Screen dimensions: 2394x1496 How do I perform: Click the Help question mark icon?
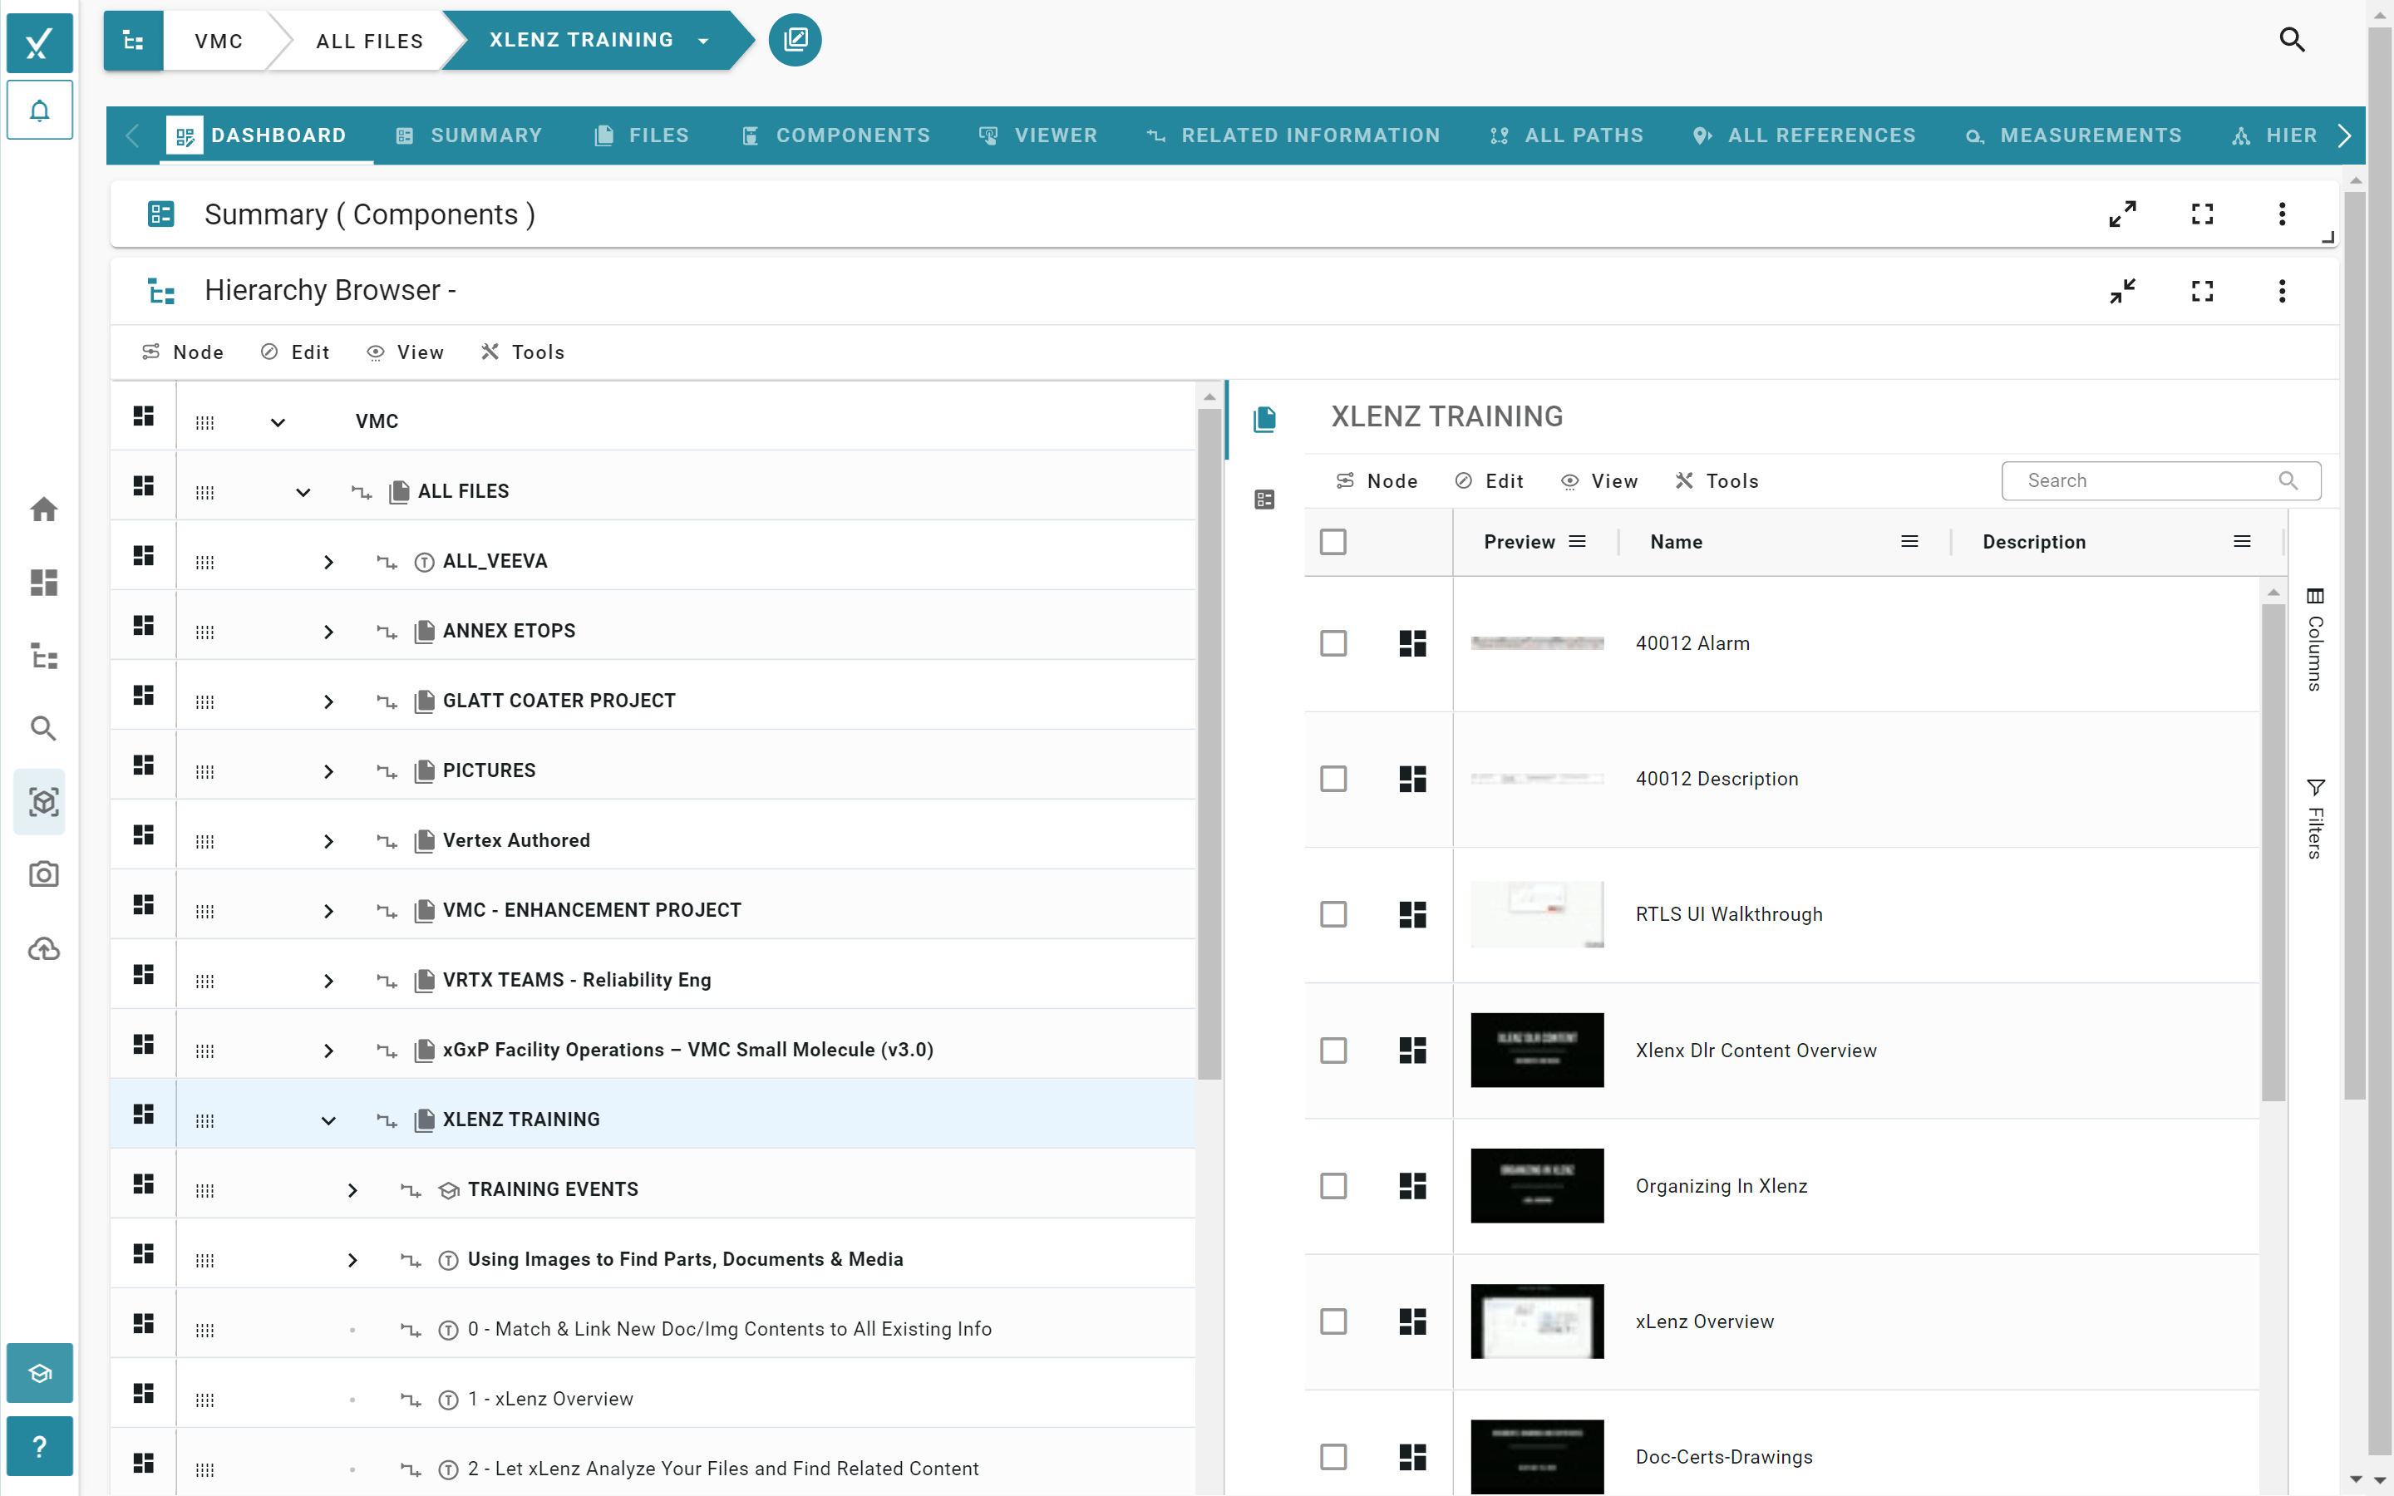40,1445
